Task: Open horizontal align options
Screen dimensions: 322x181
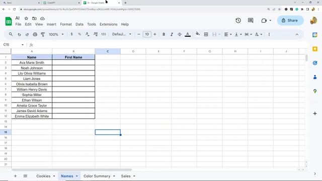Action: point(228,34)
